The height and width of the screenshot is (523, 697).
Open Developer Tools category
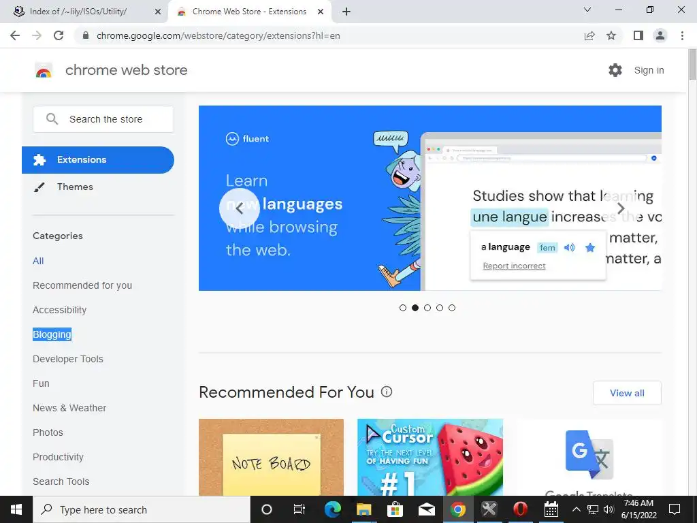[68, 359]
